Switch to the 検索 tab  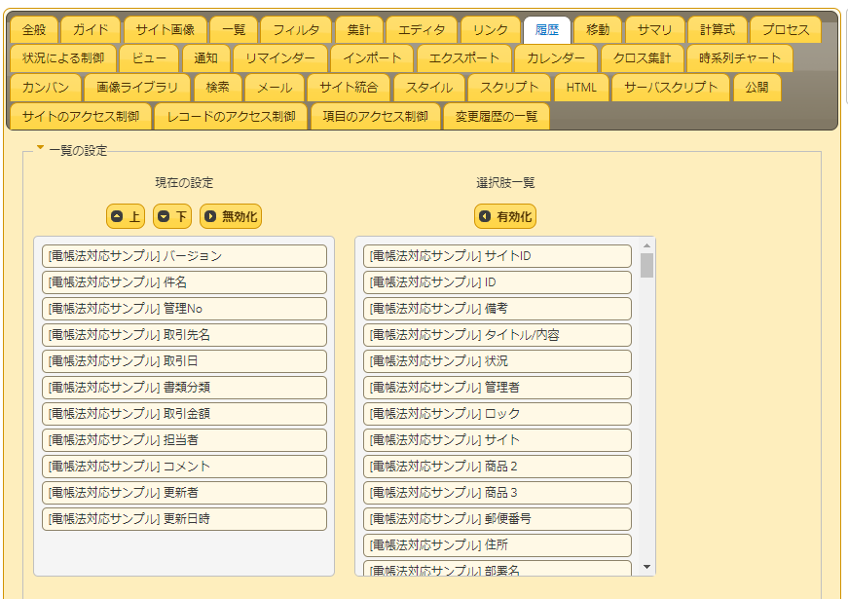(217, 88)
